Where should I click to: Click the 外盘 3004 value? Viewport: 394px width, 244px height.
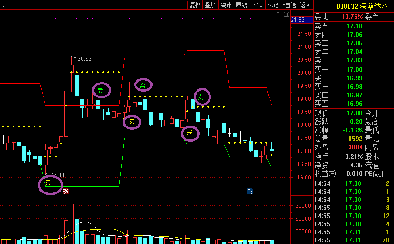coord(355,147)
